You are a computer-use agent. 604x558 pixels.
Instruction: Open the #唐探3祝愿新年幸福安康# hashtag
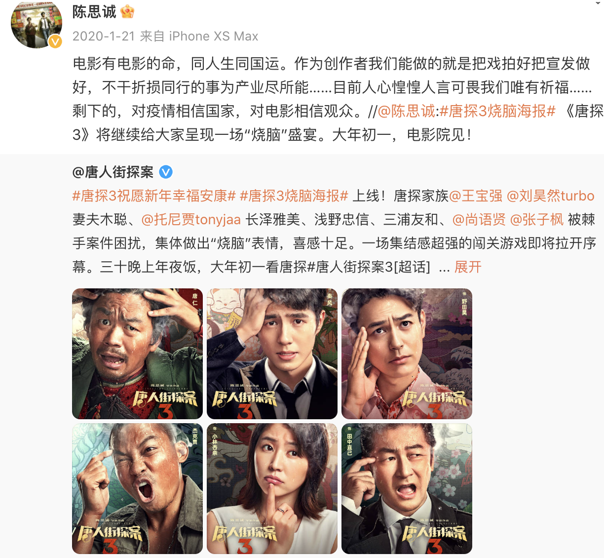click(154, 196)
